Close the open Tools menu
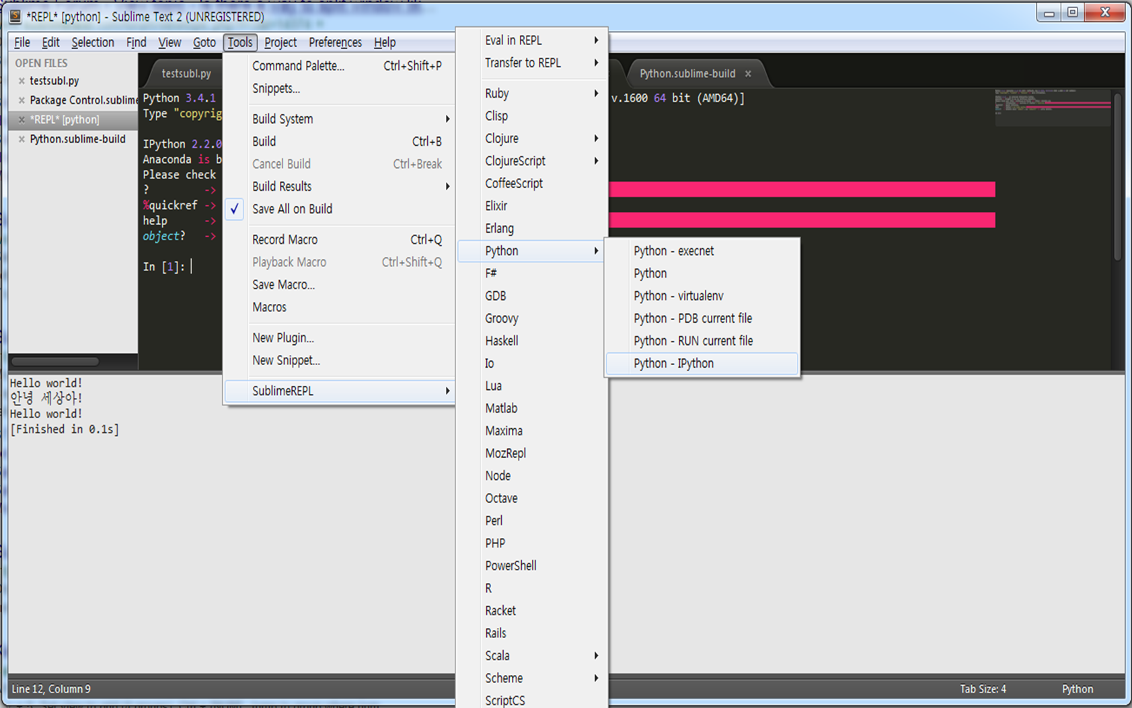Screen dimensions: 1132x708 coord(240,42)
